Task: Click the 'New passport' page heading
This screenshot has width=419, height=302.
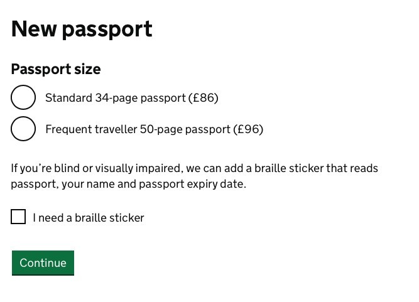Action: coord(82,30)
